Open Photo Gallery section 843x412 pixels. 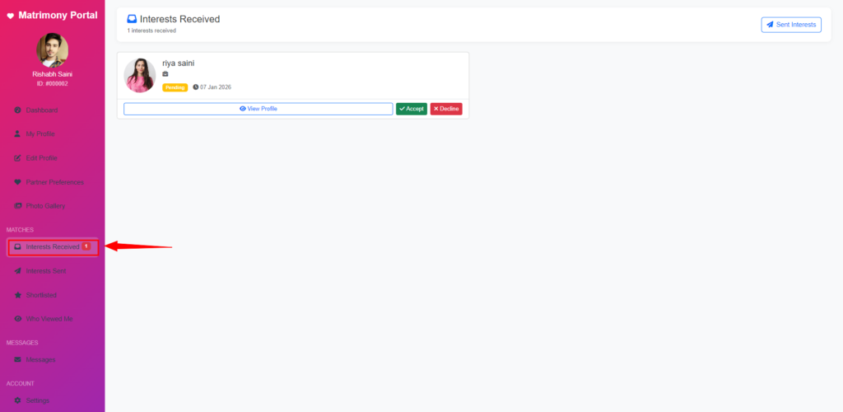[x=52, y=206]
